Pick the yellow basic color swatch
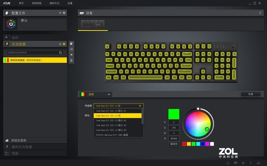The width and height of the screenshot is (267, 166). pos(189,144)
